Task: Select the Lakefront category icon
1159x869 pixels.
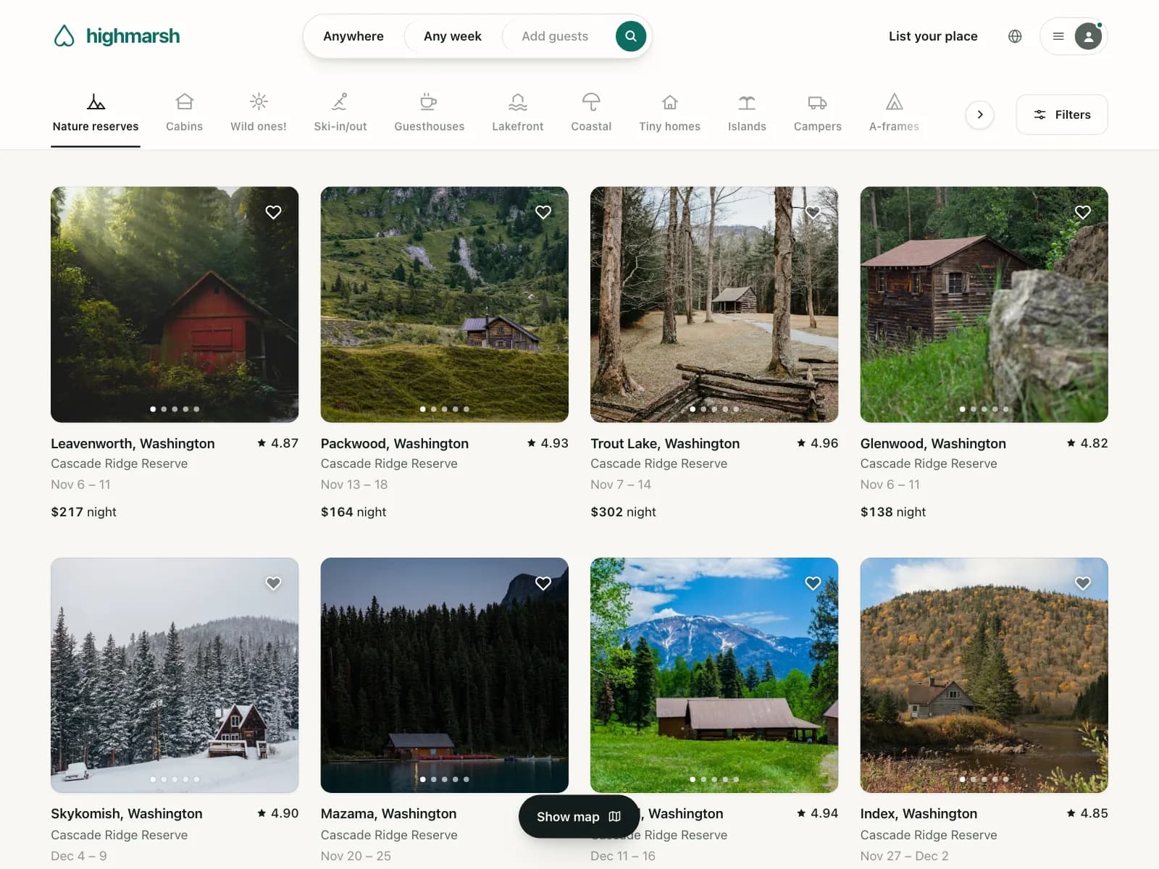Action: 518,101
